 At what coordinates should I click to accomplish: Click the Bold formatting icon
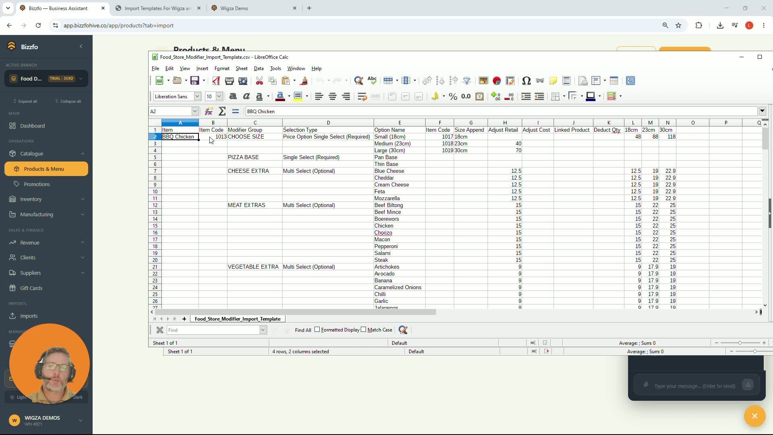pos(233,96)
